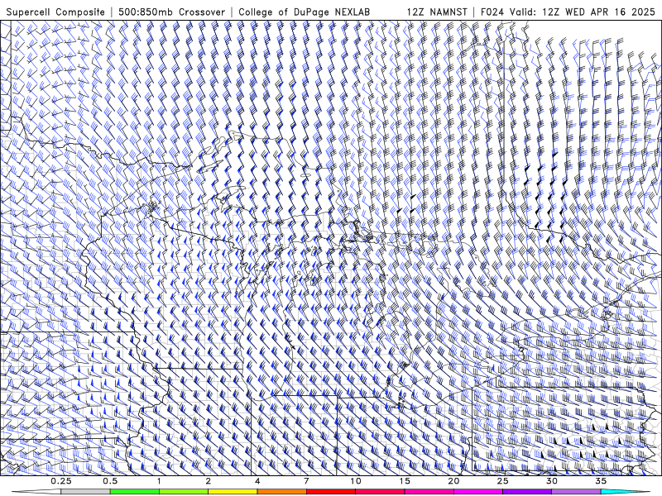This screenshot has width=662, height=496.
Task: Click the scale label "10"
Action: point(356,481)
